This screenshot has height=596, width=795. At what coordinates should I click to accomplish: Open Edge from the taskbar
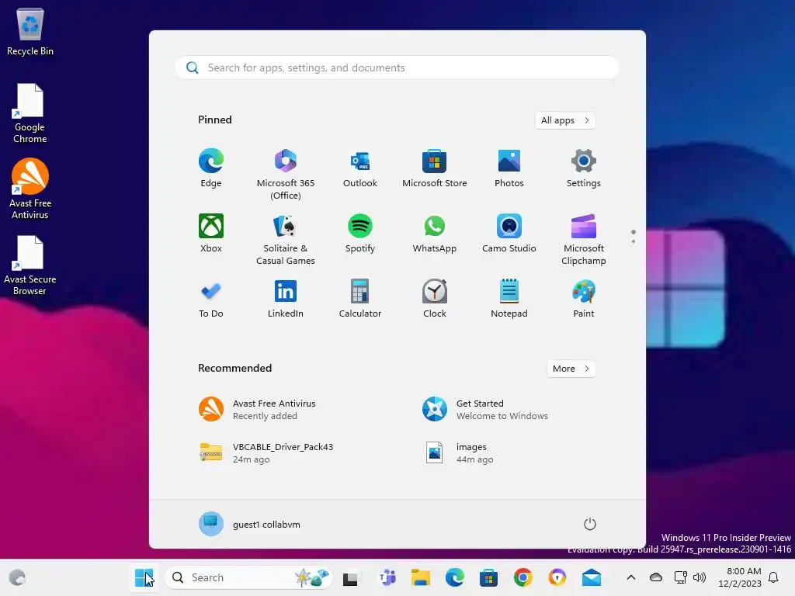coord(455,577)
